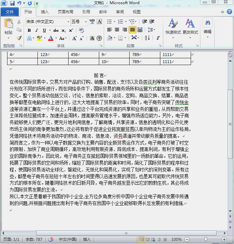234x244 pixels.
Task: Click the Phonetic Guide wén icon
Action: click(92, 21)
